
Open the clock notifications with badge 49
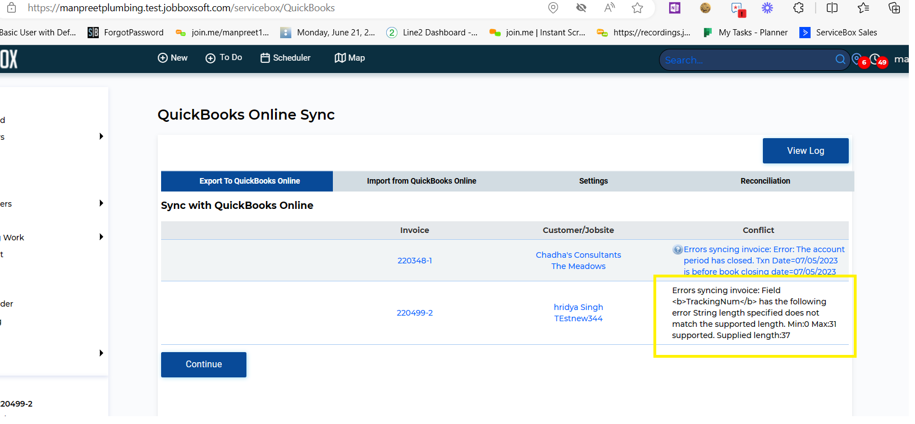[x=879, y=60]
